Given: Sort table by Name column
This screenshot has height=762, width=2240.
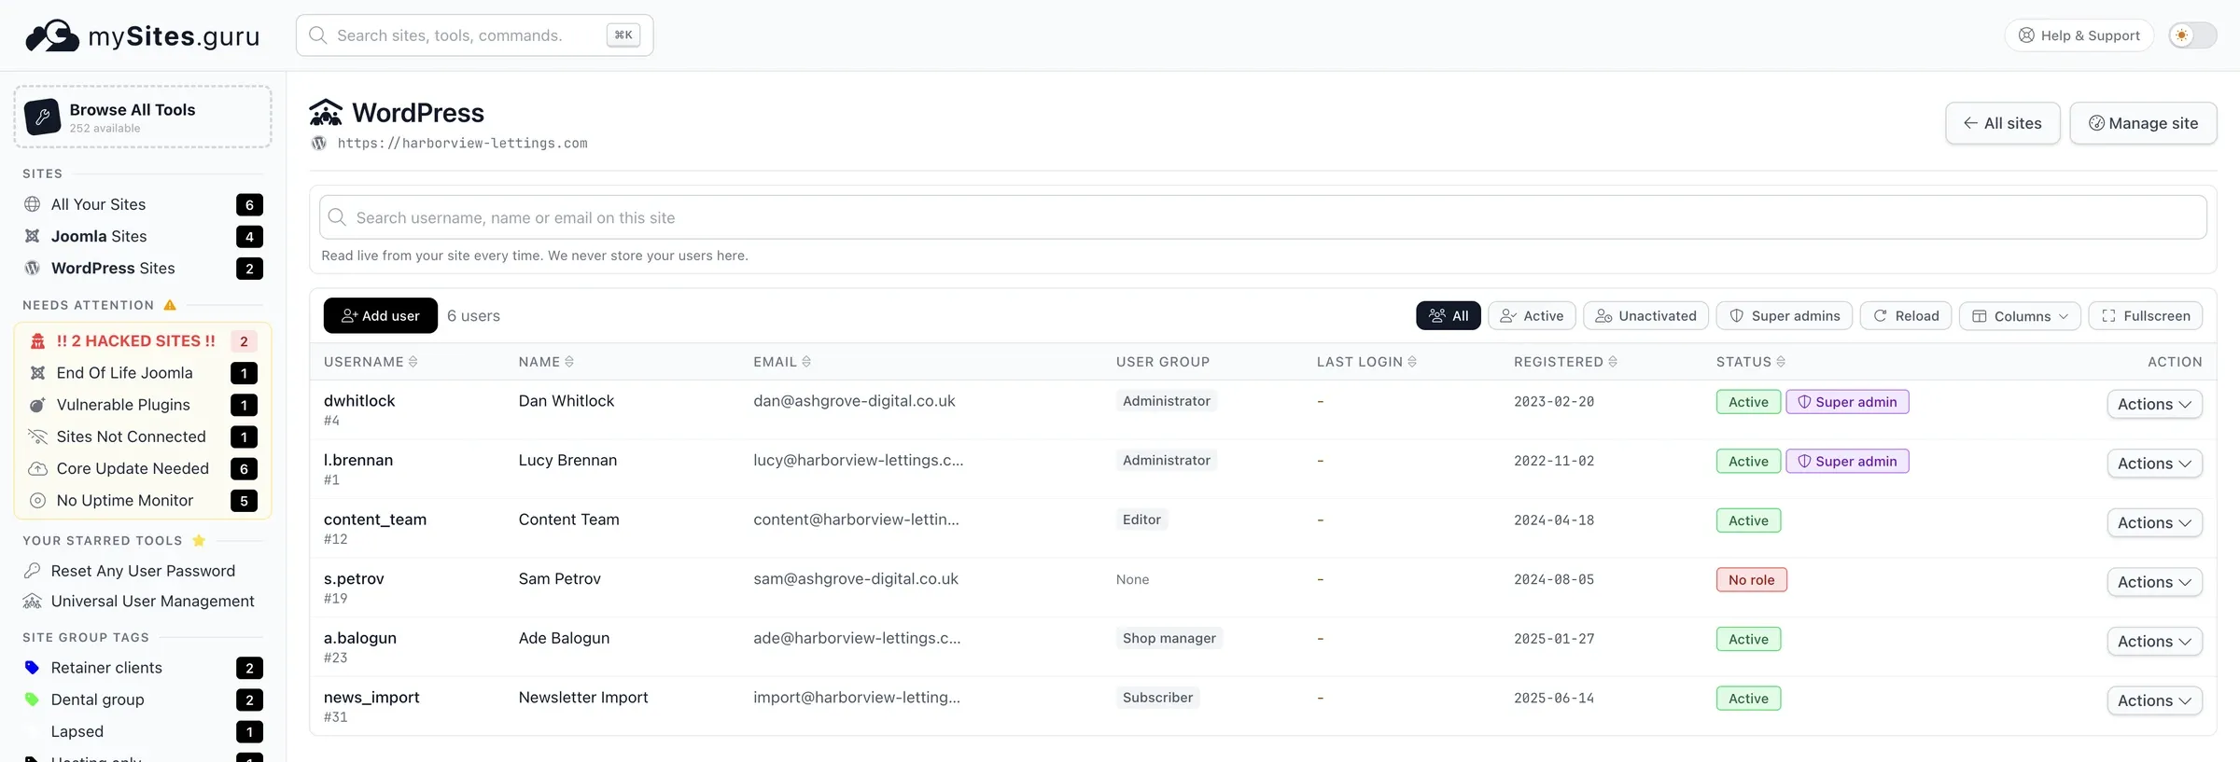Looking at the screenshot, I should pos(546,362).
